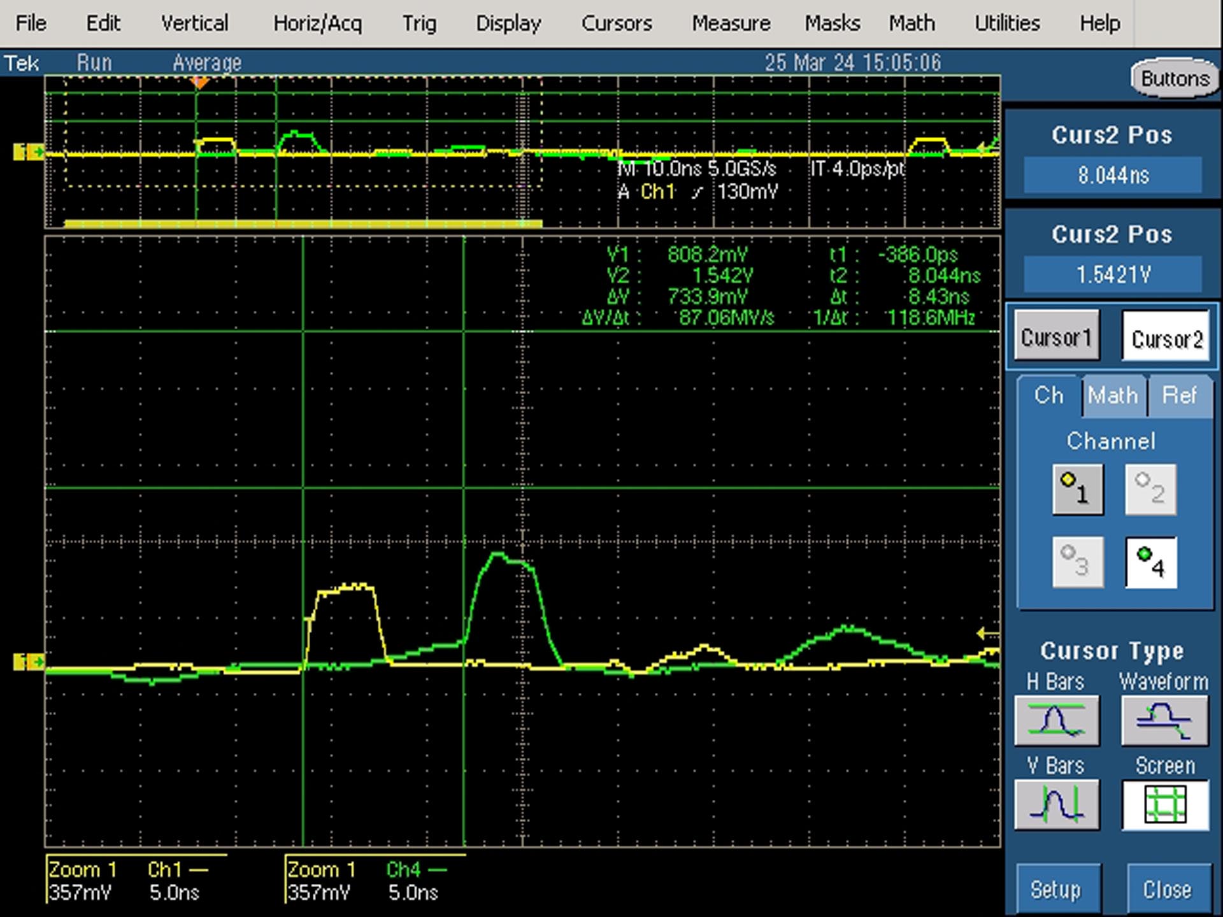Click the Setup button
Viewport: 1223px width, 917px height.
coord(1057,890)
